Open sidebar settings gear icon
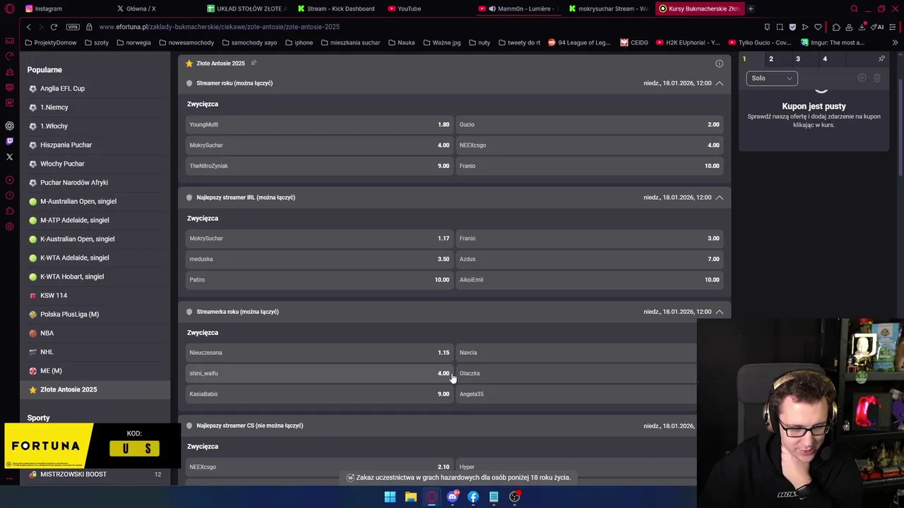This screenshot has width=904, height=508. (9, 226)
